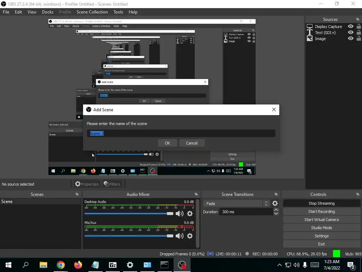This screenshot has height=272, width=362.
Task: Open Desktop Audio gear settings
Action: click(190, 214)
